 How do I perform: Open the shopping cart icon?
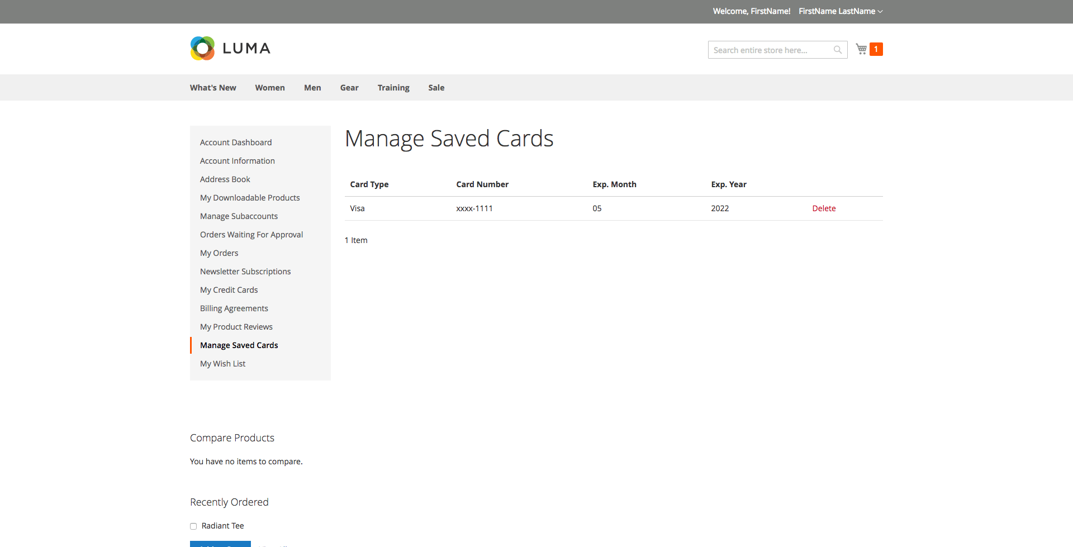pyautogui.click(x=861, y=49)
